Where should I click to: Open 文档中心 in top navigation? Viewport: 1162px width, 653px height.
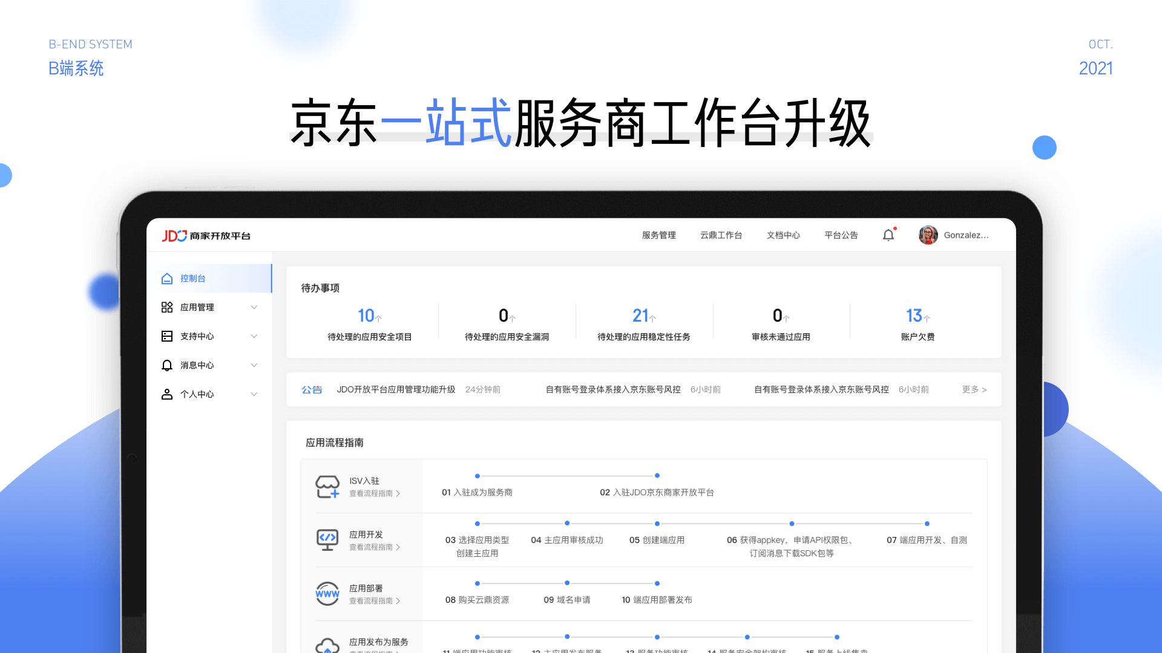coord(783,235)
